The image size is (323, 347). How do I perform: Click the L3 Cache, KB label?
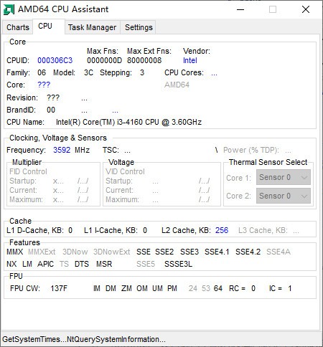(263, 230)
